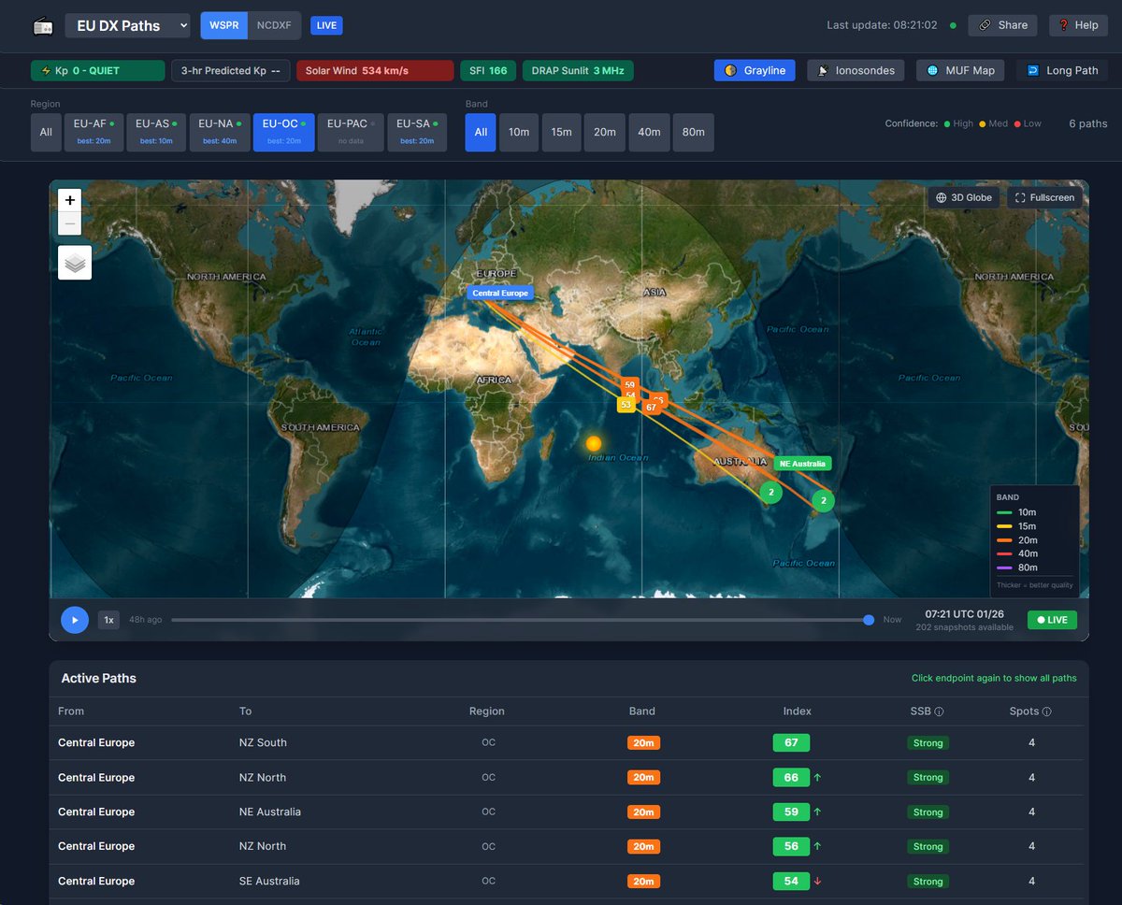
Task: Select the EU-AF region filter
Action: (93, 132)
